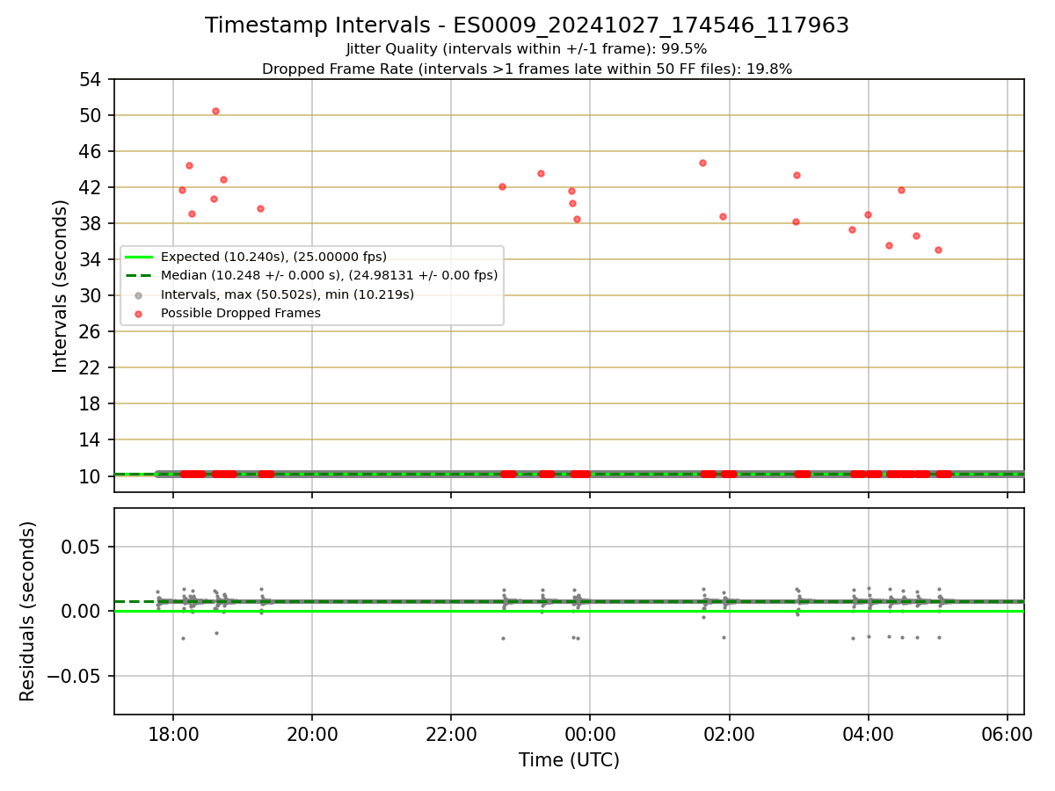
Task: Click the Expected (10.240s) legend entry
Action: (x=273, y=257)
